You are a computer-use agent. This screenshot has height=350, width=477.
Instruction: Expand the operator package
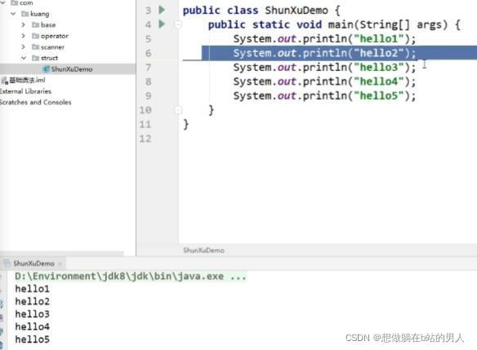pos(24,36)
